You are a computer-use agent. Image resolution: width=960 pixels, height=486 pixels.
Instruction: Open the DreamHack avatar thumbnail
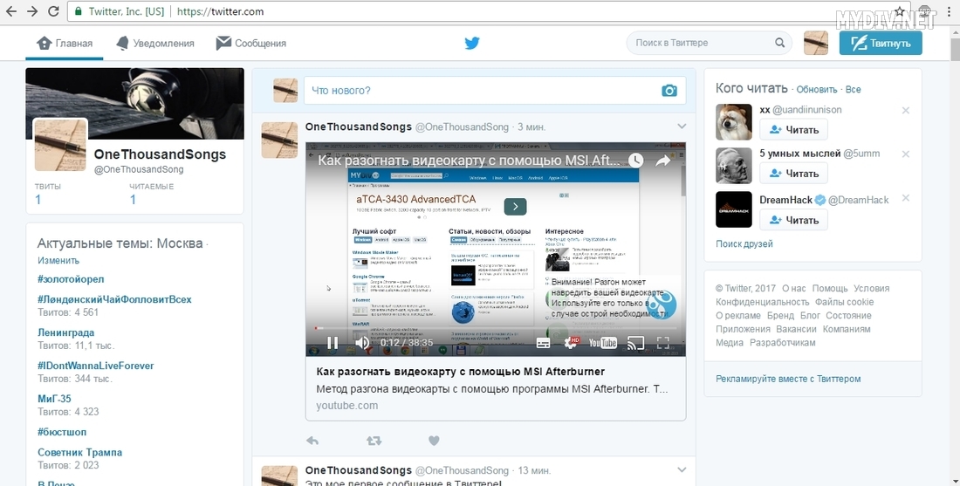[x=733, y=209]
